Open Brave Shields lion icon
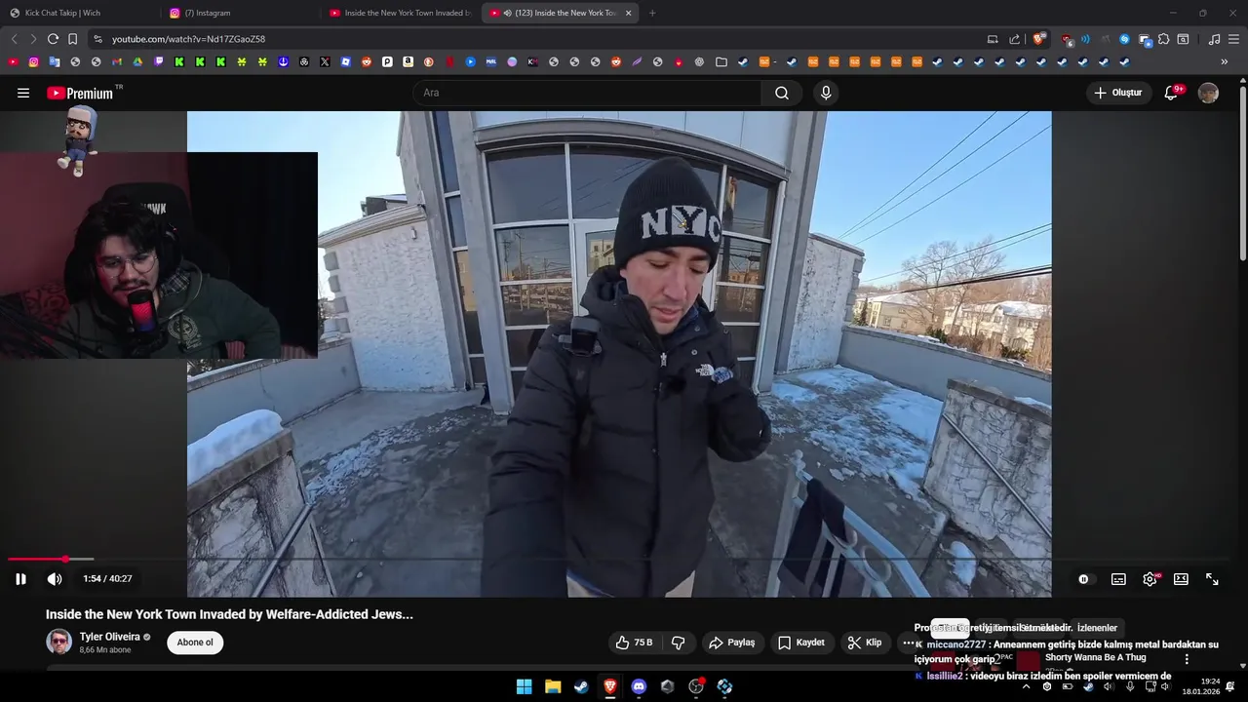1248x702 pixels. click(1038, 39)
